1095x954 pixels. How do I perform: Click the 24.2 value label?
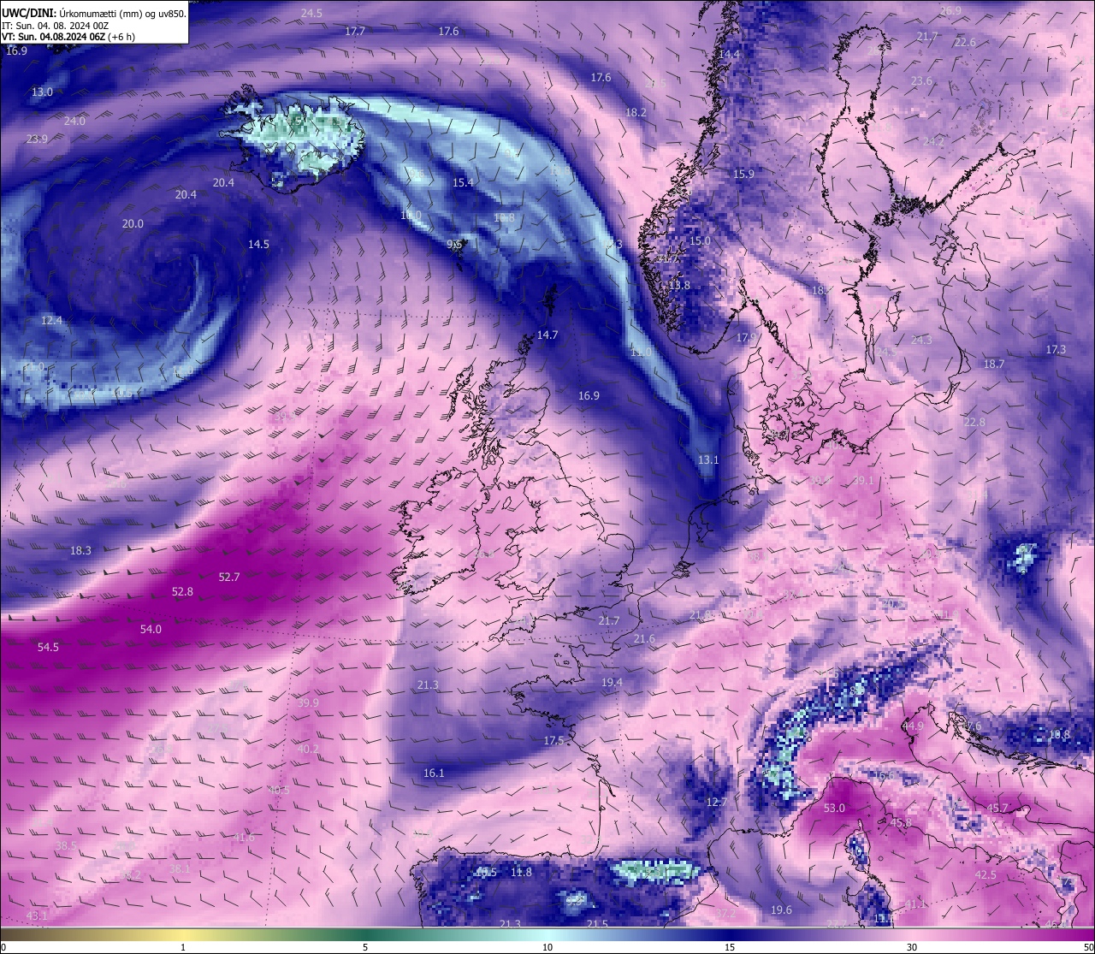tap(933, 141)
